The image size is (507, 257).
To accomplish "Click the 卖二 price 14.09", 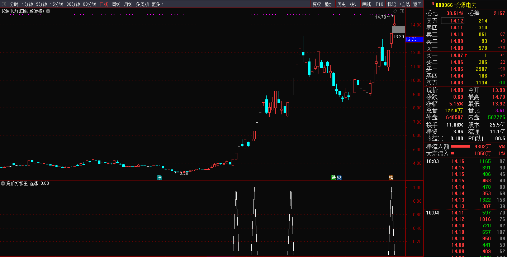I will [457, 41].
